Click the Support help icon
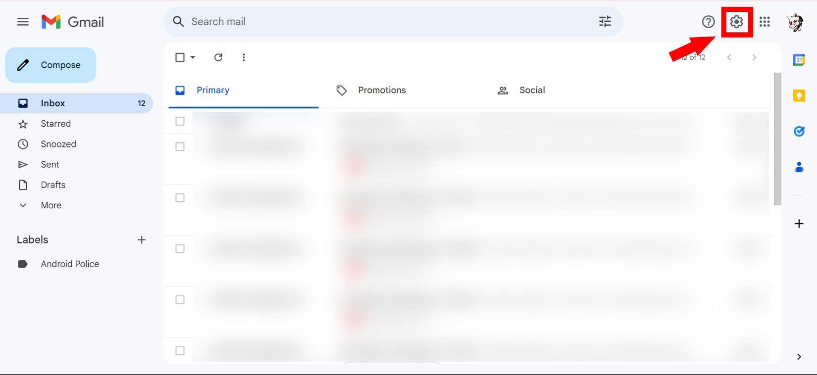This screenshot has width=817, height=375. tap(708, 22)
